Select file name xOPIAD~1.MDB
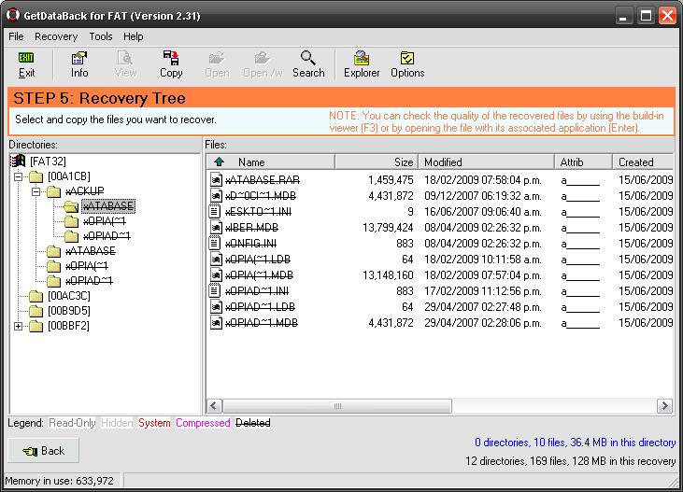 coord(262,323)
